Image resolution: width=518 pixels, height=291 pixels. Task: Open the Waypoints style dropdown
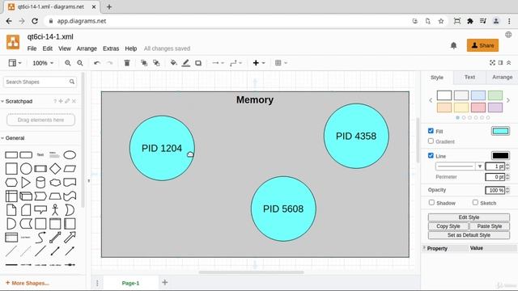[236, 63]
